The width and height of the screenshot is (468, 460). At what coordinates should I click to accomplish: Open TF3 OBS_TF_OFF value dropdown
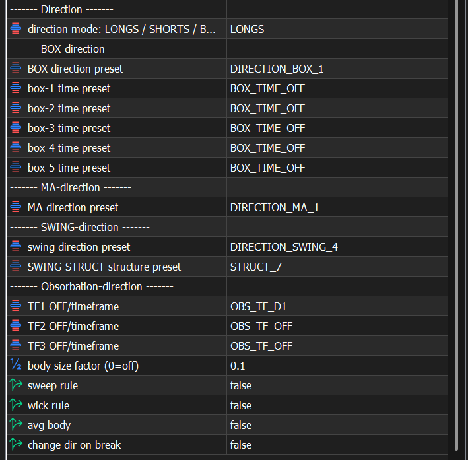[337, 346]
